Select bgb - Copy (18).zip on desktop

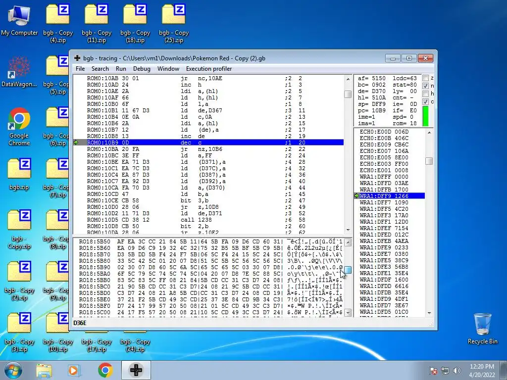click(x=135, y=23)
